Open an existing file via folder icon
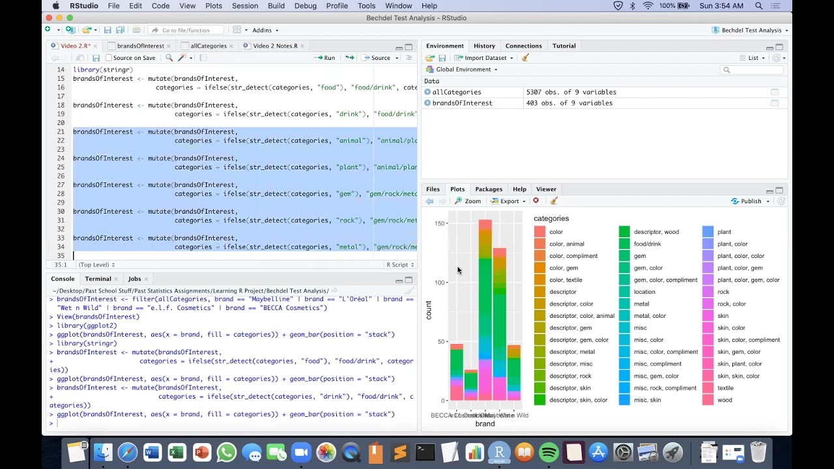Screen dimensions: 834x469 86,30
